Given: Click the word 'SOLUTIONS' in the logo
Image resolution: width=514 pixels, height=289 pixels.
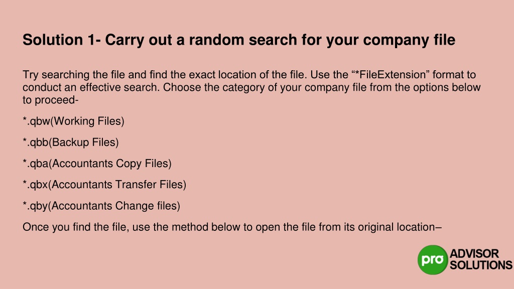Looking at the screenshot, I should (x=481, y=265).
